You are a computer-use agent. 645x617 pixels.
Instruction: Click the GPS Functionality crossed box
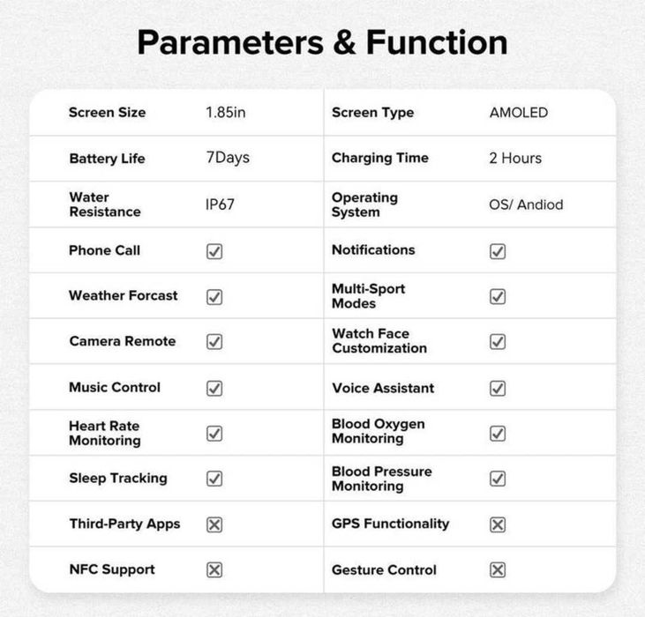(x=498, y=524)
